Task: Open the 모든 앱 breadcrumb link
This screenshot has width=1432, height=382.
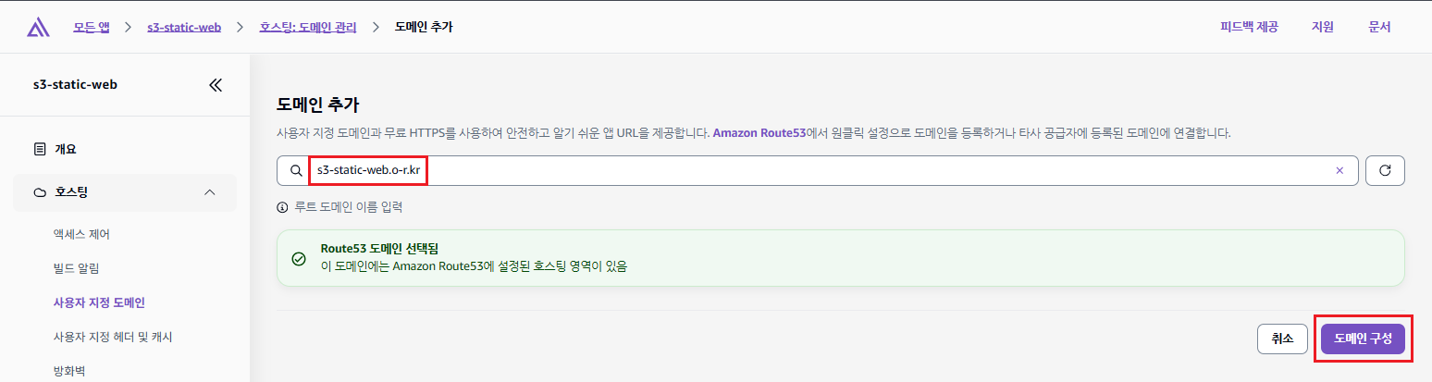Action: [x=91, y=27]
